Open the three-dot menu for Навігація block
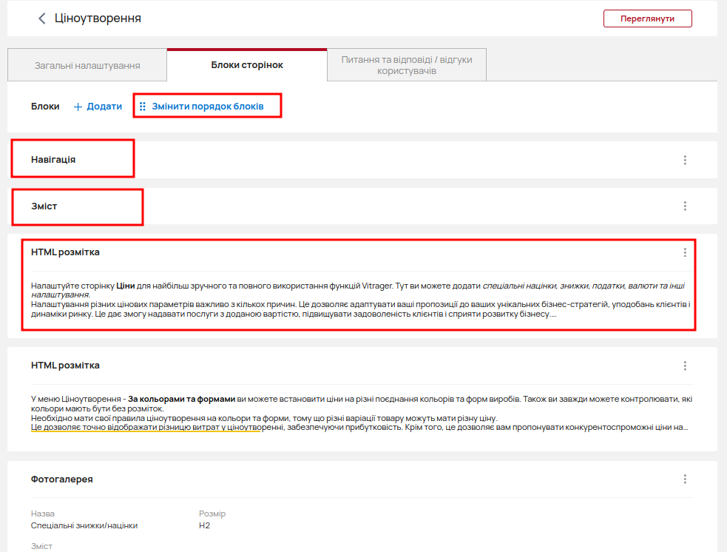Image resolution: width=727 pixels, height=552 pixels. [x=685, y=160]
